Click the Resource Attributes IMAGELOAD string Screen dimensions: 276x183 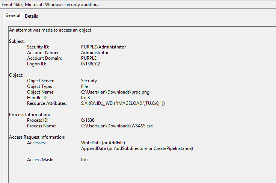(x=123, y=103)
